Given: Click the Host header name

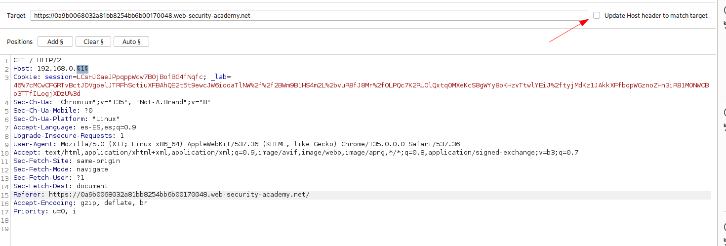Looking at the screenshot, I should [x=21, y=68].
